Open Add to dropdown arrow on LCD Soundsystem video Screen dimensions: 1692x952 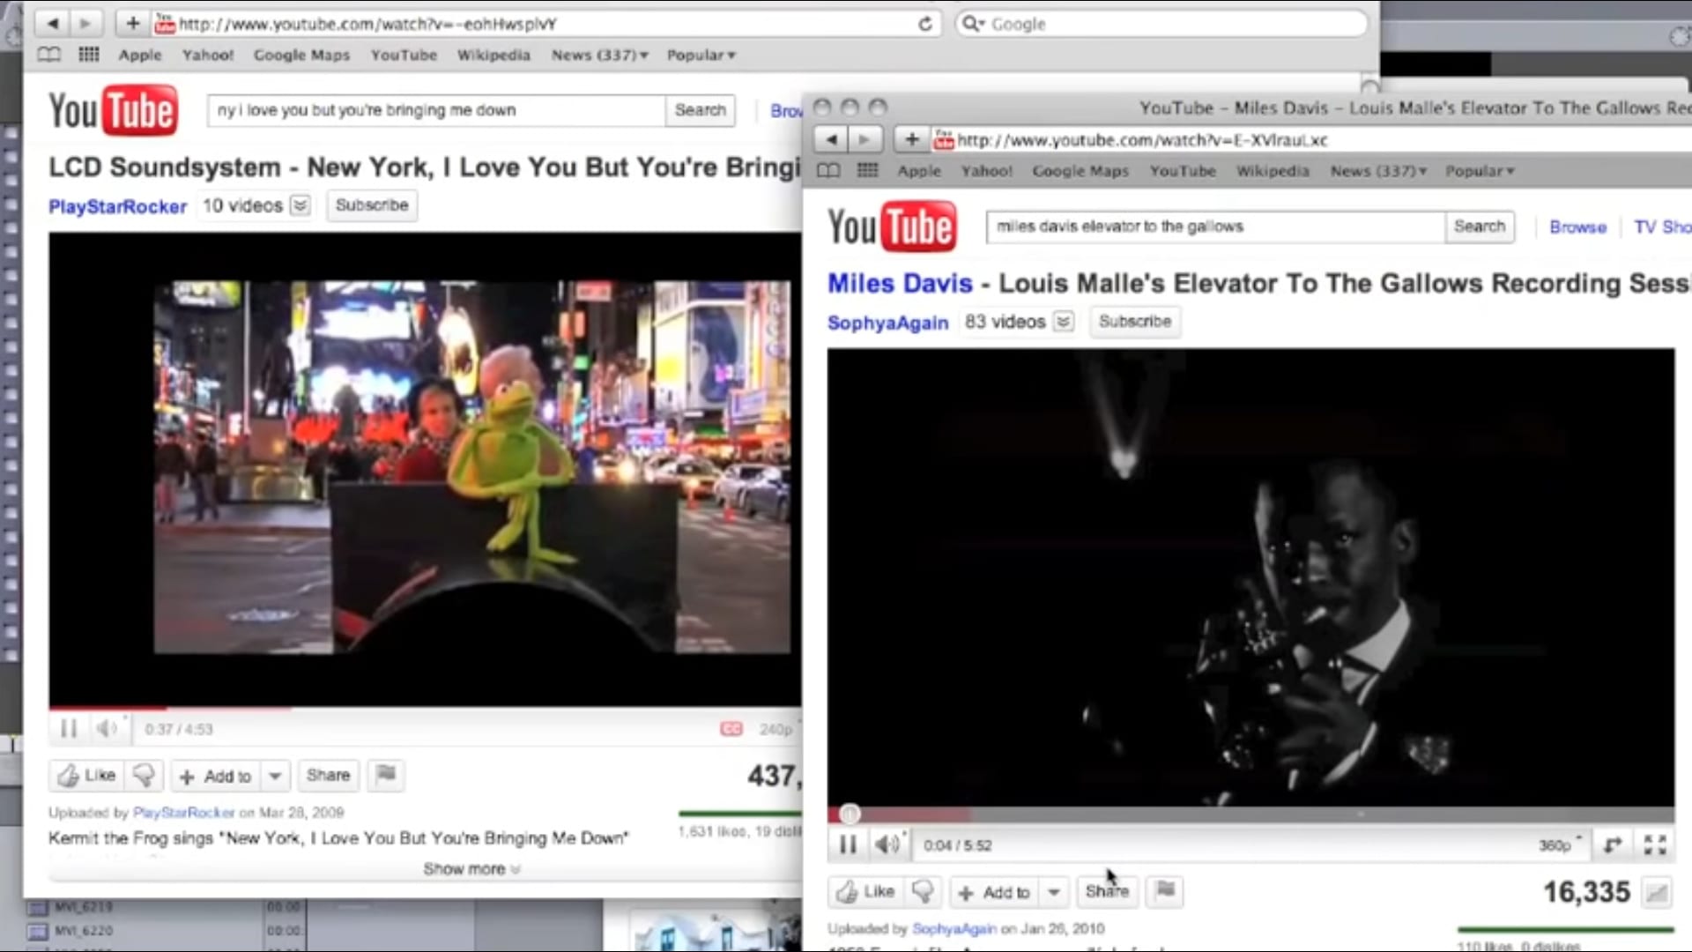pyautogui.click(x=275, y=776)
